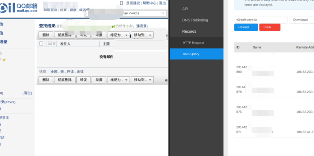Click the 彻底删除 button beneath the 选择 row
Viewport: 314px width, 156px height.
[65, 80]
